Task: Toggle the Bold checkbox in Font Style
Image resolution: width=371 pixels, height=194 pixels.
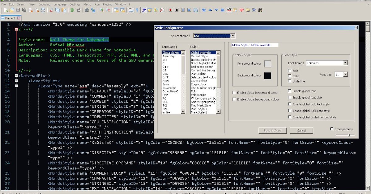Action: (290, 71)
